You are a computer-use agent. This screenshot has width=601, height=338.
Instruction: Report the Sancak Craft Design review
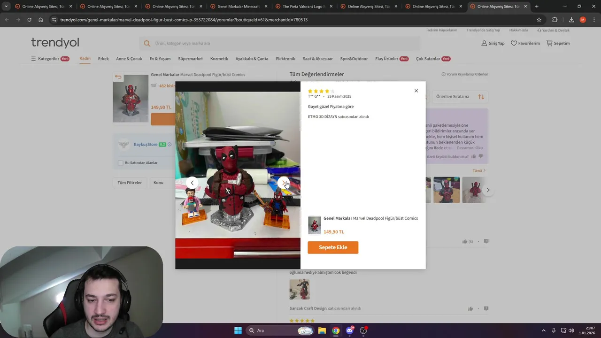486,308
